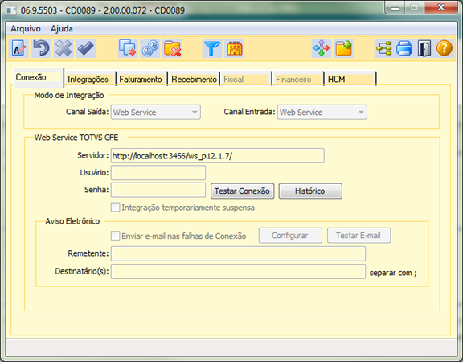Screen dimensions: 463x362
Task: Click the Configurar button
Action: [x=290, y=236]
